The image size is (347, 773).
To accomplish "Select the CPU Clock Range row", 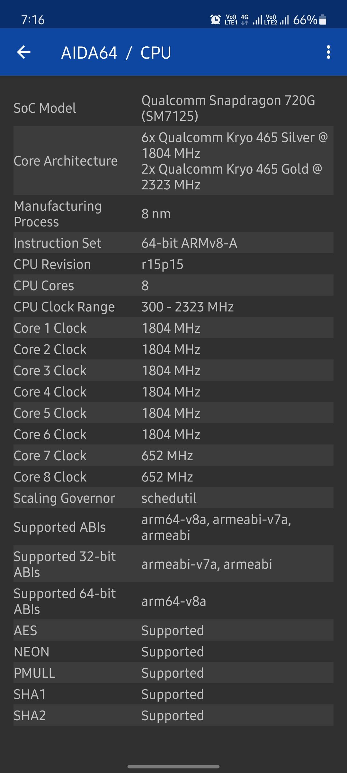I will click(173, 307).
